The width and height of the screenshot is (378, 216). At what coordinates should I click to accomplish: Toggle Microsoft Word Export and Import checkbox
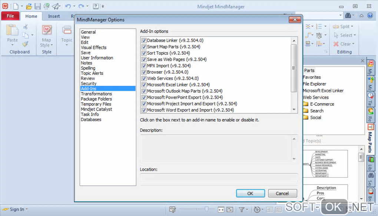[x=144, y=110]
